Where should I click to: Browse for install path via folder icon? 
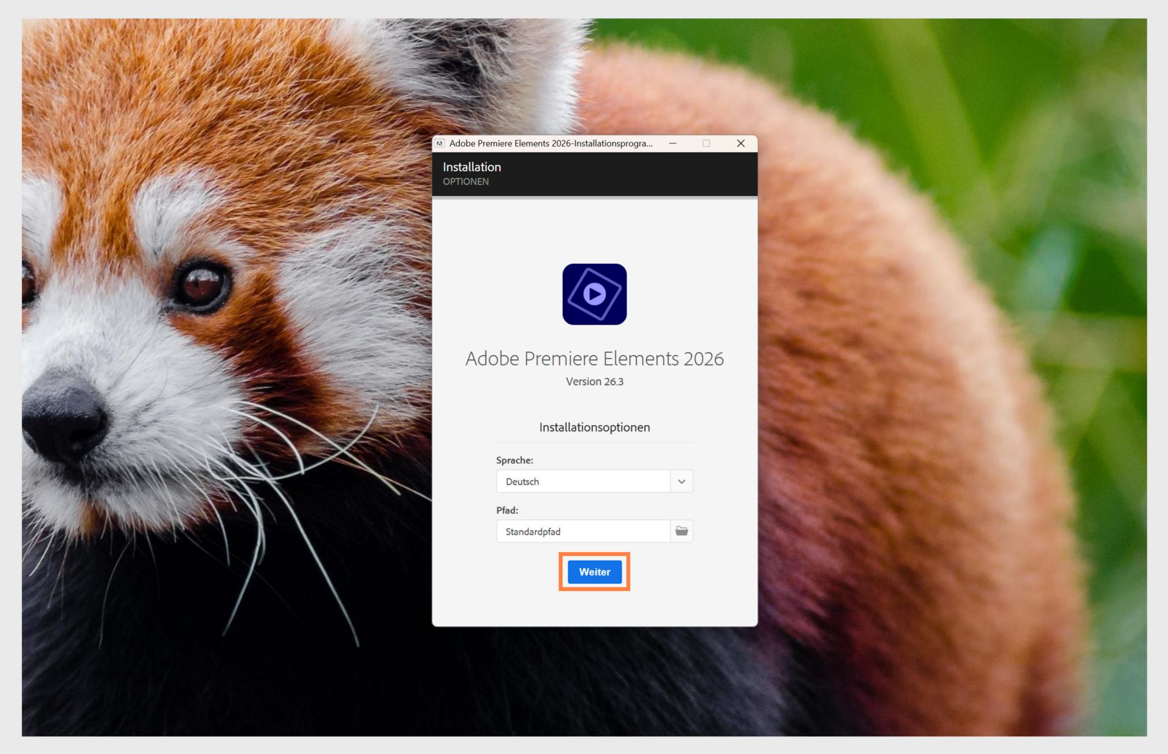coord(681,531)
